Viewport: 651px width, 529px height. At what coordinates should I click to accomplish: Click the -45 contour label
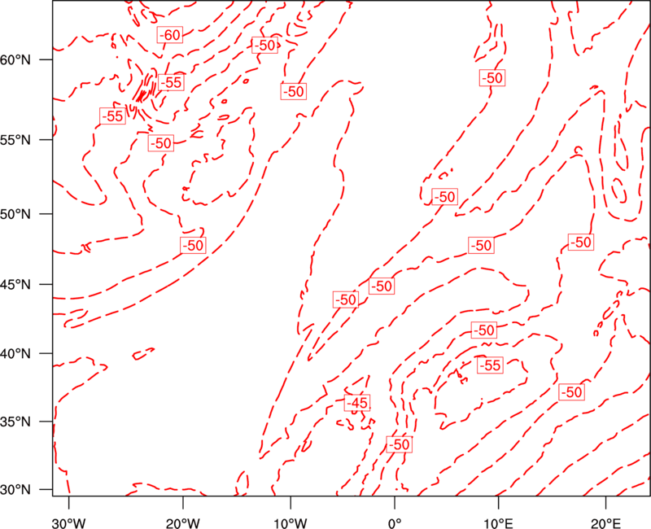tap(357, 403)
